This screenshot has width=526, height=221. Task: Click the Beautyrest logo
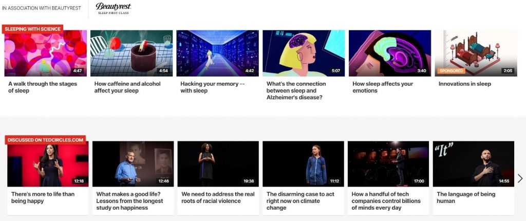pyautogui.click(x=114, y=8)
